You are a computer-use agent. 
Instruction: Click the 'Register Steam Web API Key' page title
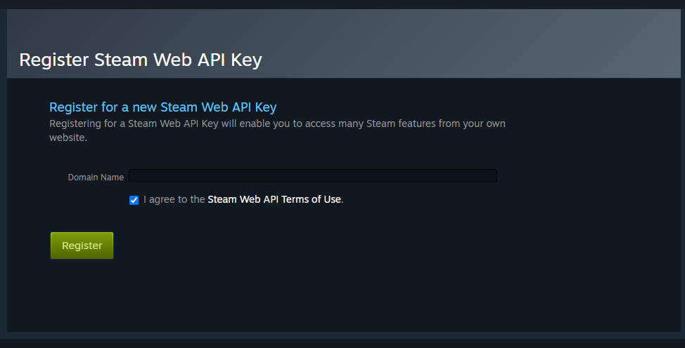coord(141,60)
